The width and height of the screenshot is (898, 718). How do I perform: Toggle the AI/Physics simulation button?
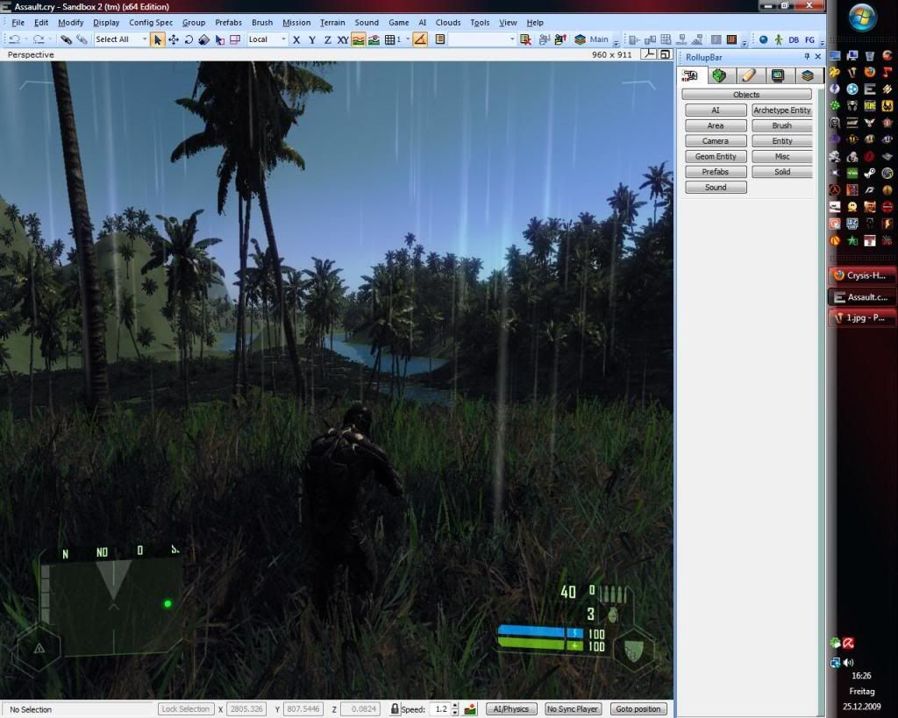(x=511, y=708)
